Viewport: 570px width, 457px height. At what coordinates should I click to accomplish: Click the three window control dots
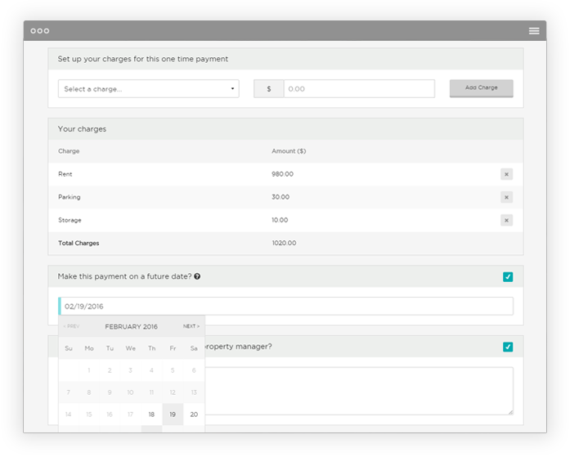pyautogui.click(x=40, y=31)
